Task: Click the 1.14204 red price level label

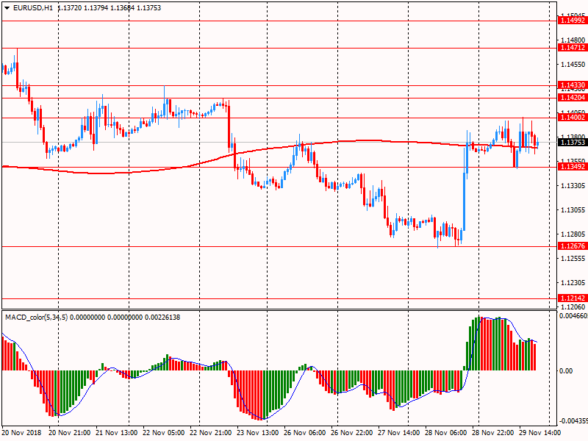Action: click(x=573, y=98)
